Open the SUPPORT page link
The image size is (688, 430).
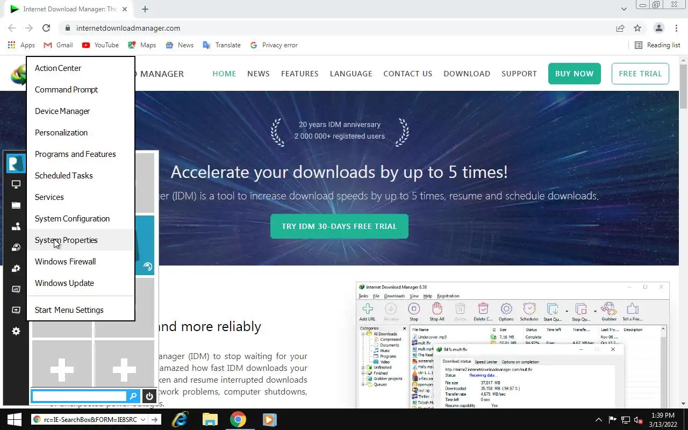[x=519, y=74]
